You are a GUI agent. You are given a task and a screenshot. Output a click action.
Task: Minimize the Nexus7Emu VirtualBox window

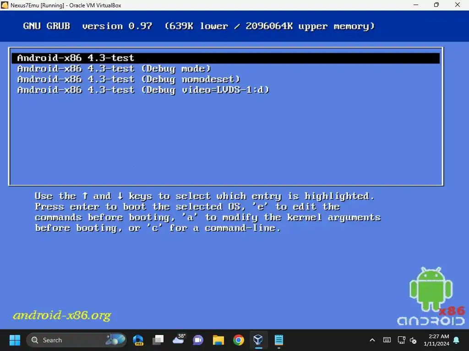(x=416, y=5)
